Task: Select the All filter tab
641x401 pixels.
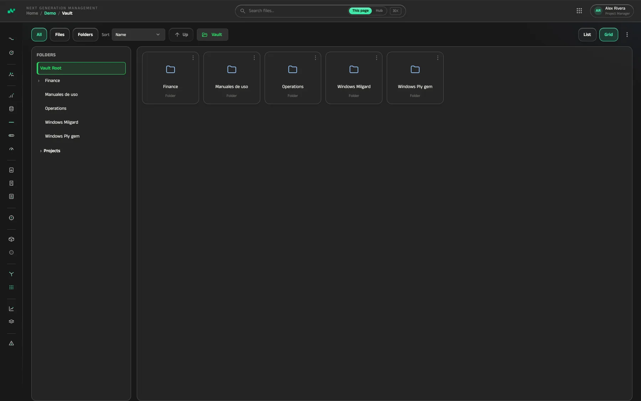Action: click(39, 35)
